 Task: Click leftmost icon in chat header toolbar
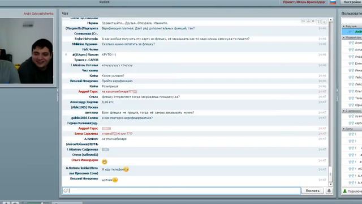point(303,21)
